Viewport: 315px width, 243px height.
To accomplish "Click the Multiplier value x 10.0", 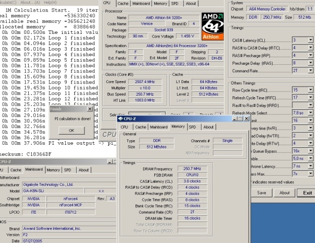I will coord(145,88).
